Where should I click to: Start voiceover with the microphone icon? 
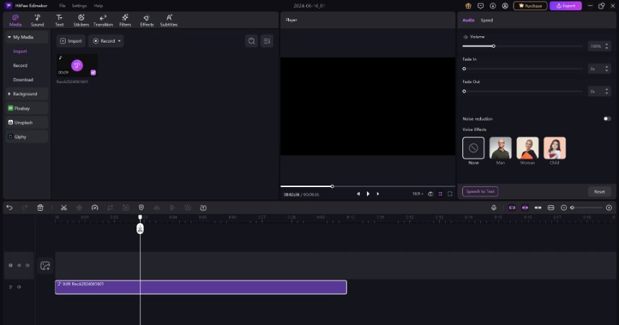tap(493, 208)
